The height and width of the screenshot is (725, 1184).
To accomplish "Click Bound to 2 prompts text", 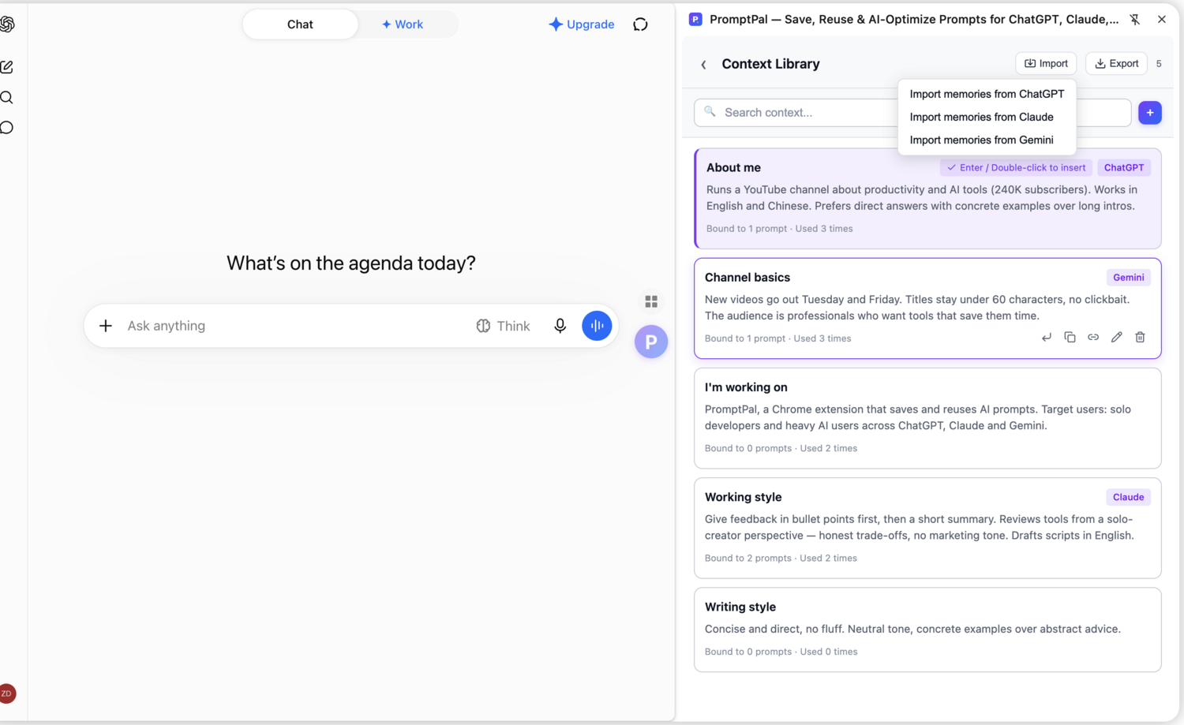I will [x=747, y=558].
